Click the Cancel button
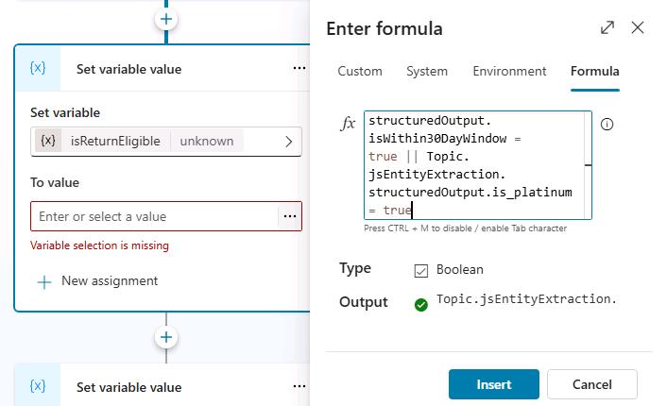Screen dimensions: 667x406 click(x=591, y=384)
